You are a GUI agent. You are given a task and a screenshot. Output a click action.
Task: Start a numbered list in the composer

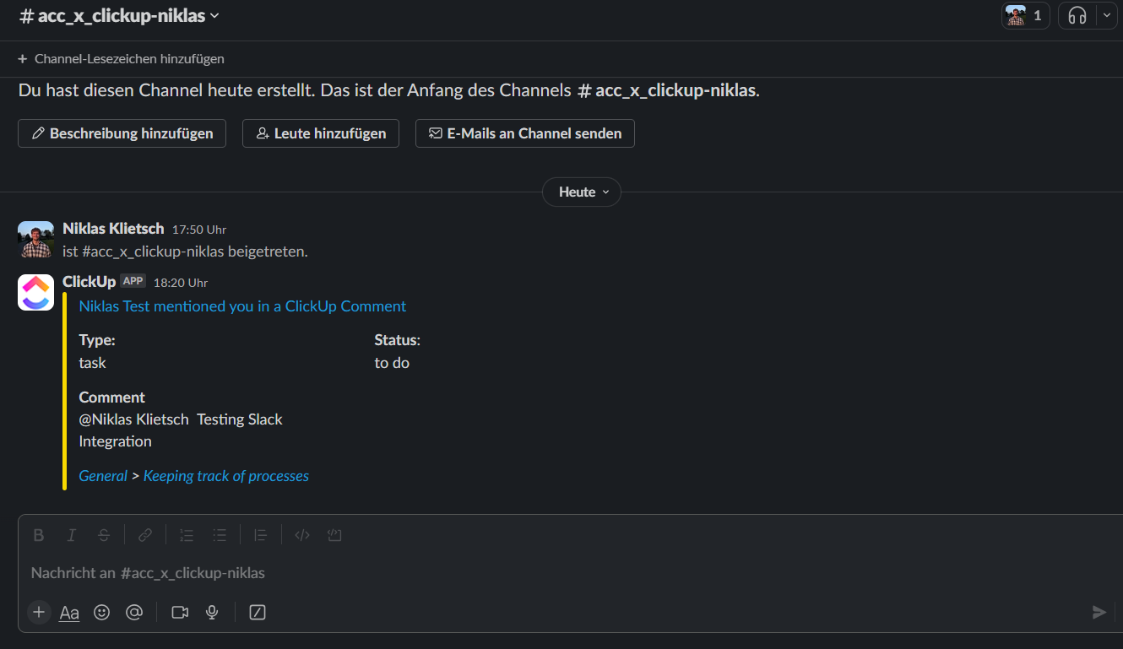187,535
